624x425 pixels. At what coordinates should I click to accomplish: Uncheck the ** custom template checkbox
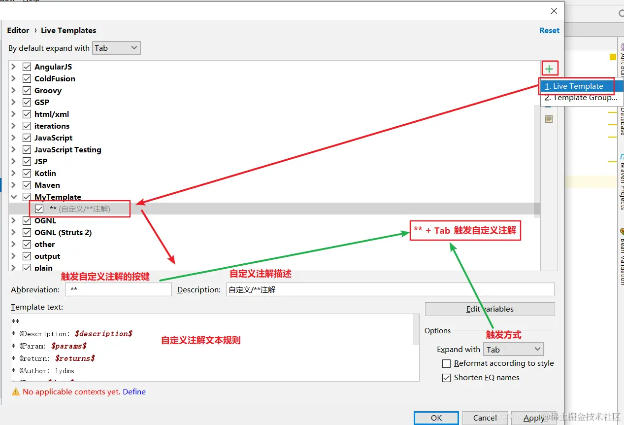39,209
